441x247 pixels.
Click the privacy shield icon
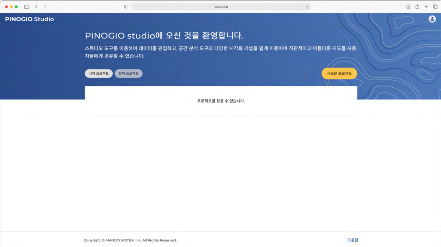tap(126, 7)
